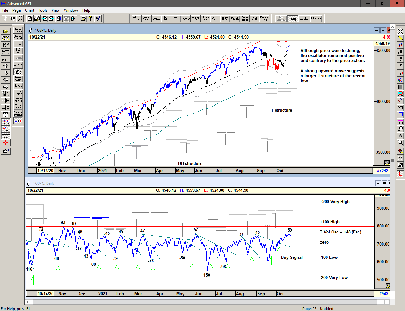405x311 pixels.
Task: Switch the chart period to Weekly
Action: tap(304, 19)
